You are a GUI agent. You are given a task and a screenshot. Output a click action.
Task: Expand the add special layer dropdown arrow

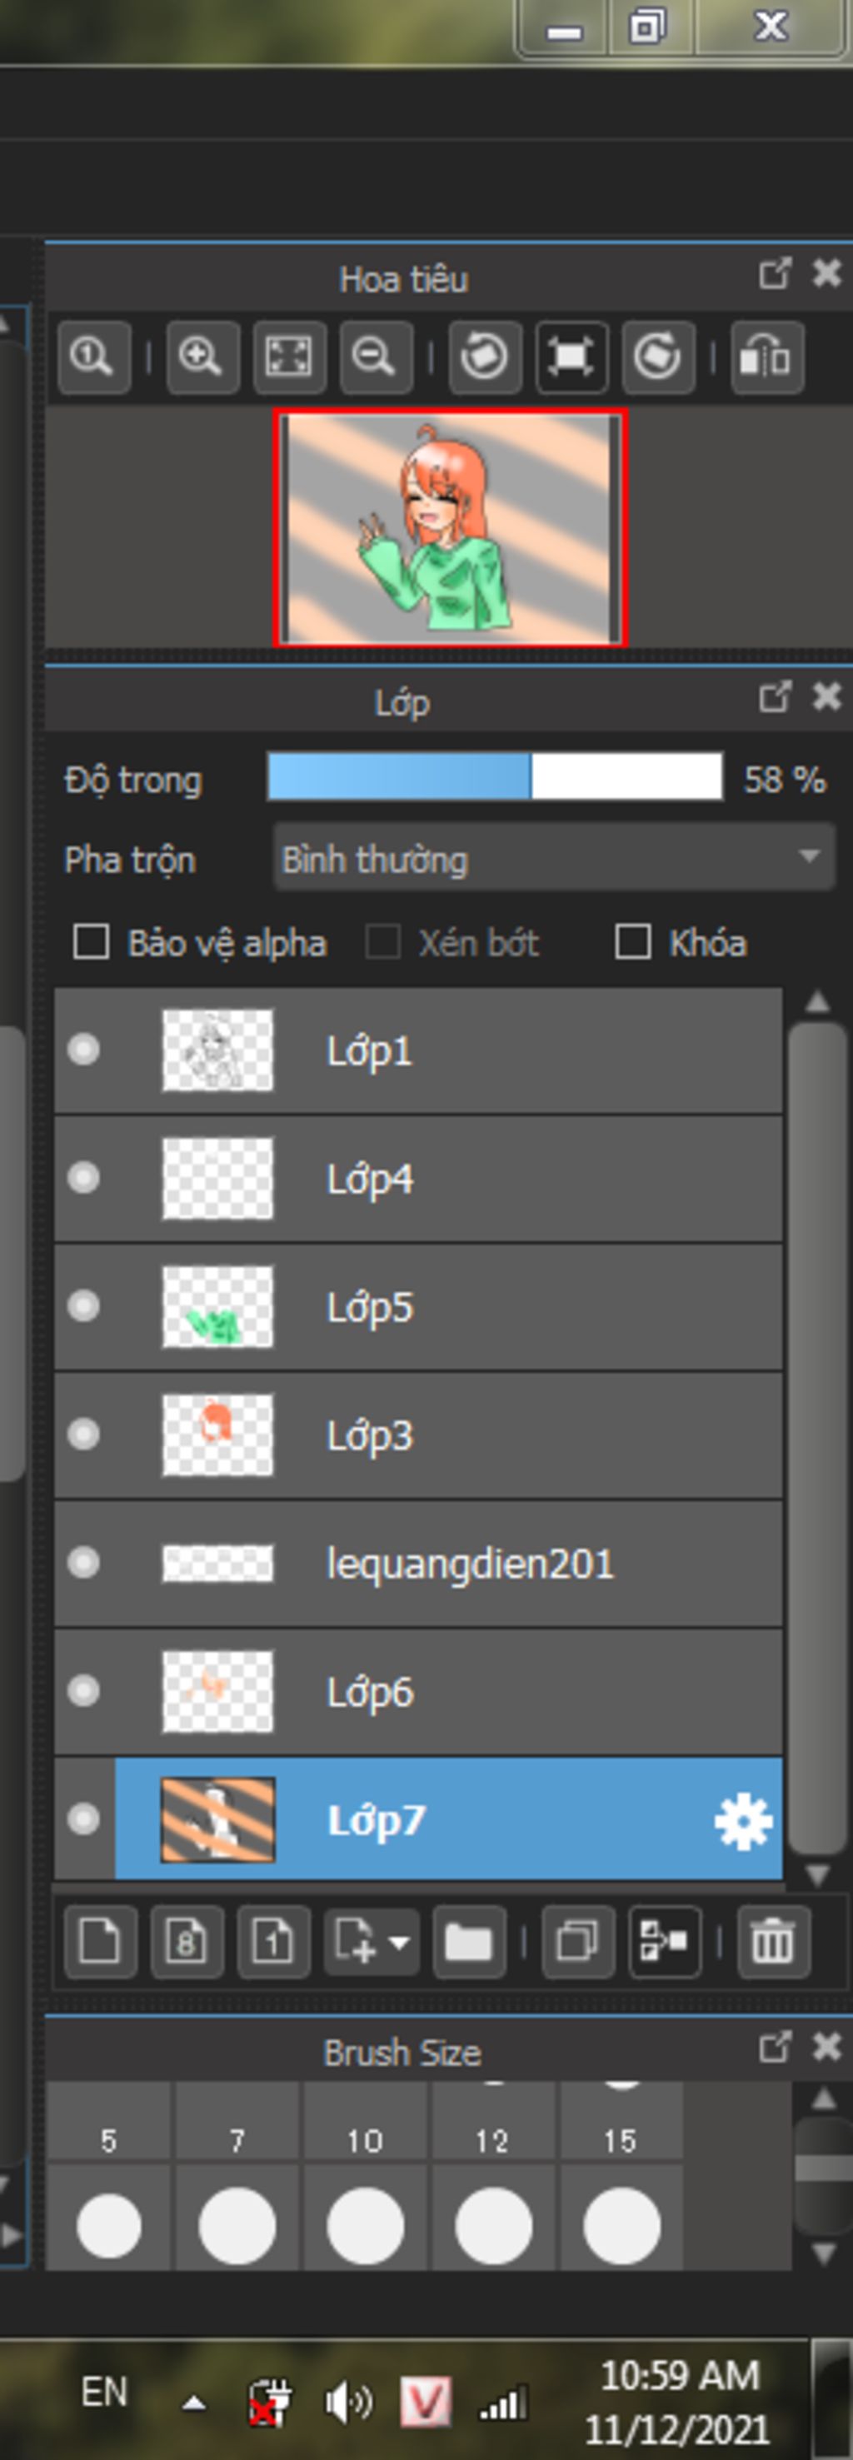(399, 1942)
